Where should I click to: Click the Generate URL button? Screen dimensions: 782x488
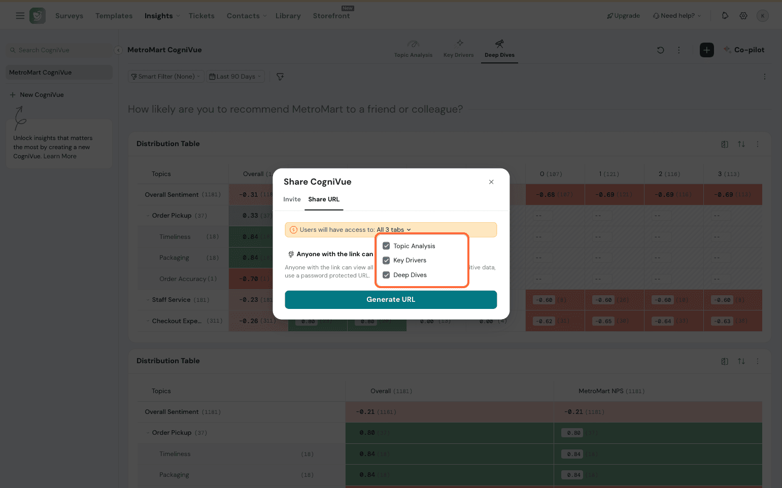[x=391, y=300]
